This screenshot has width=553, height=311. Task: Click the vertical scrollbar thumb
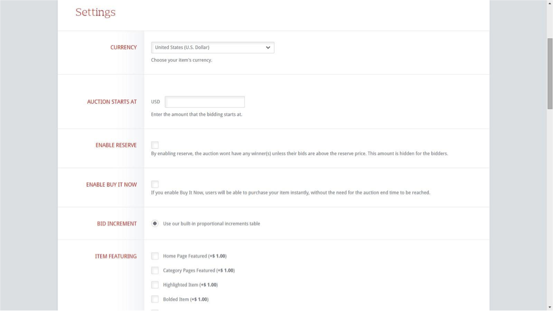tap(550, 73)
